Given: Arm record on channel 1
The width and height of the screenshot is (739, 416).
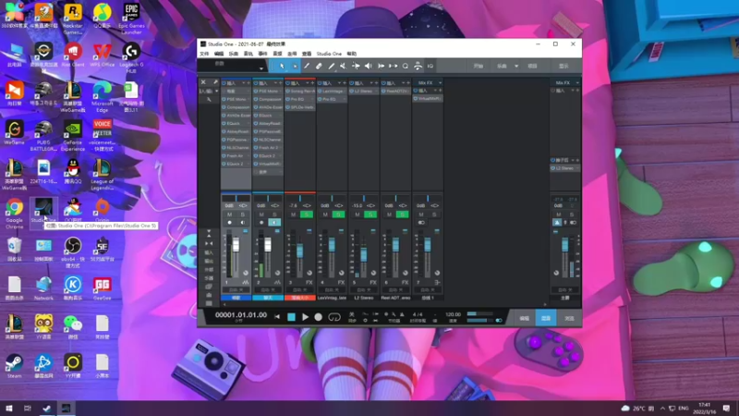Looking at the screenshot, I should pyautogui.click(x=229, y=223).
